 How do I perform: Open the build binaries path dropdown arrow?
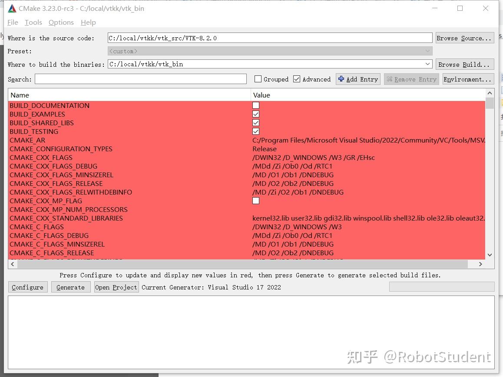click(x=427, y=64)
